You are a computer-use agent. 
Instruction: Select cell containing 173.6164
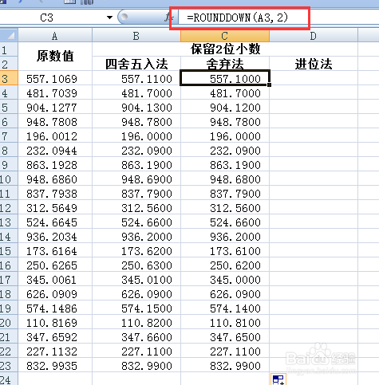tap(55, 251)
